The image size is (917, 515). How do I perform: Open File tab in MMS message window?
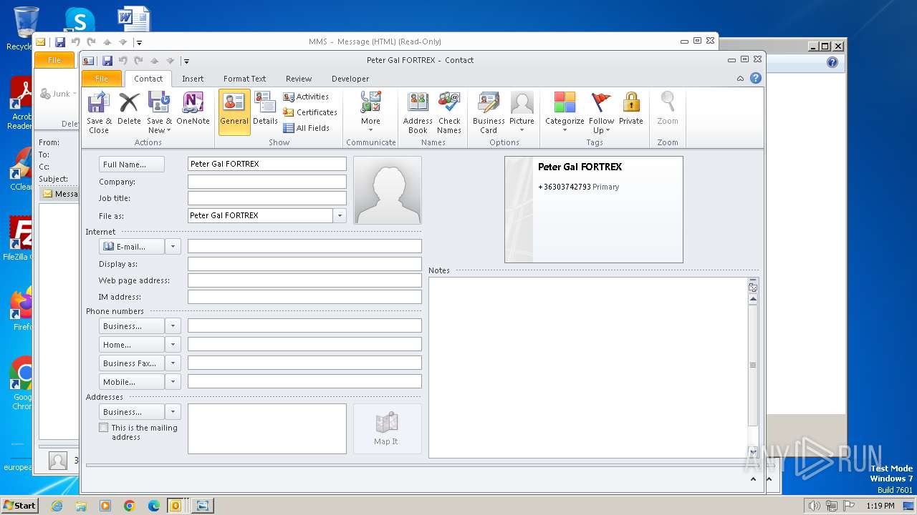54,60
